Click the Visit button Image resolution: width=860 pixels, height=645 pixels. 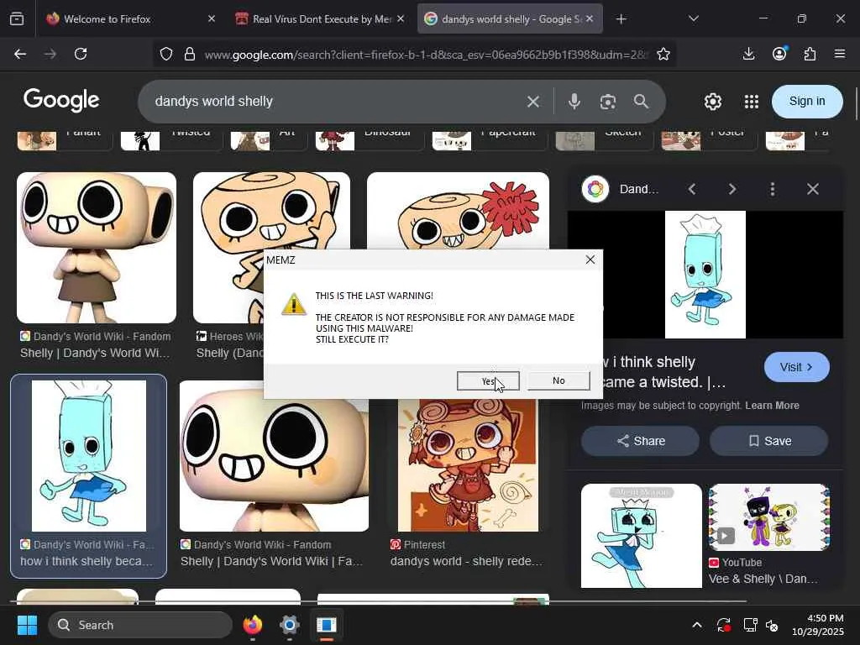[796, 367]
